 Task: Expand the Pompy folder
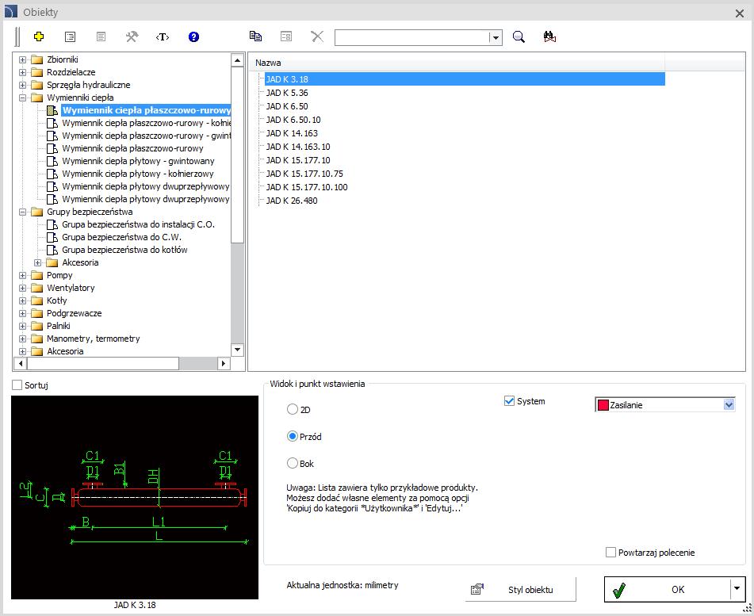coord(23,276)
